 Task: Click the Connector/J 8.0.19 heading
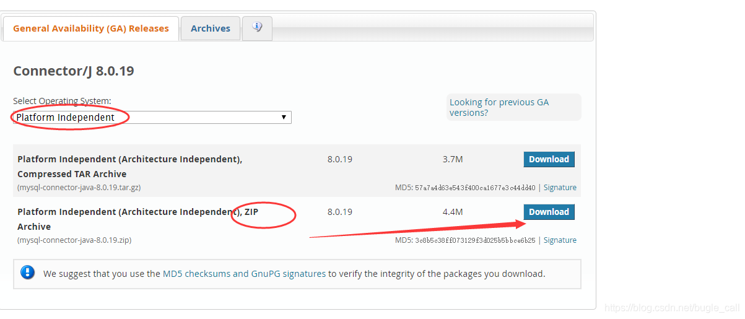(x=74, y=71)
